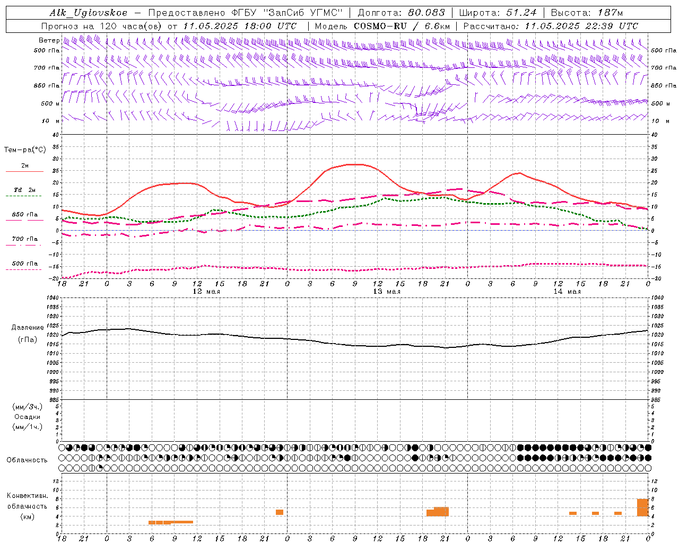Viewport: 679px width, 543px height.
Task: Click the orange convective bar on the evening of 13 мая
Action: [438, 512]
